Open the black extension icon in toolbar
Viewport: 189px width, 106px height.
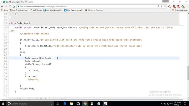tap(174, 6)
